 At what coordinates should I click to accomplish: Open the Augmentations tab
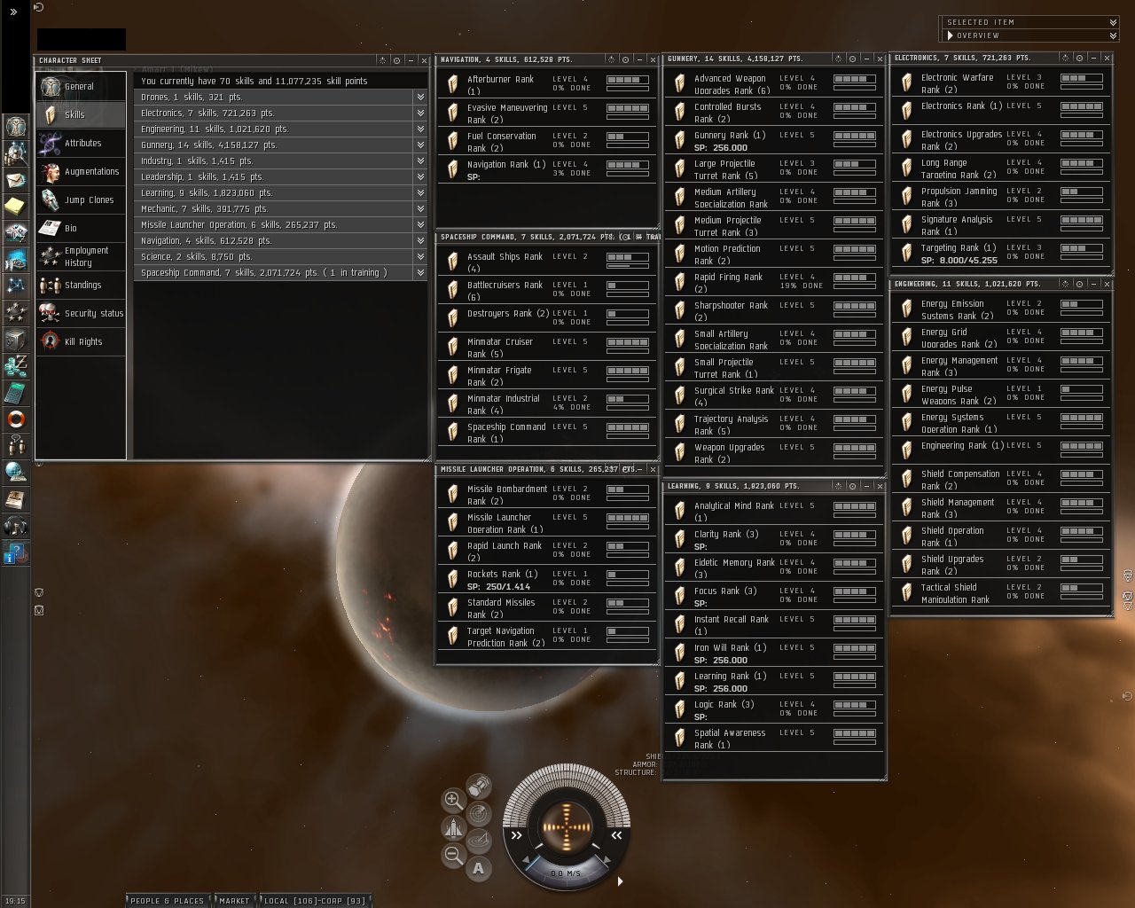(81, 171)
